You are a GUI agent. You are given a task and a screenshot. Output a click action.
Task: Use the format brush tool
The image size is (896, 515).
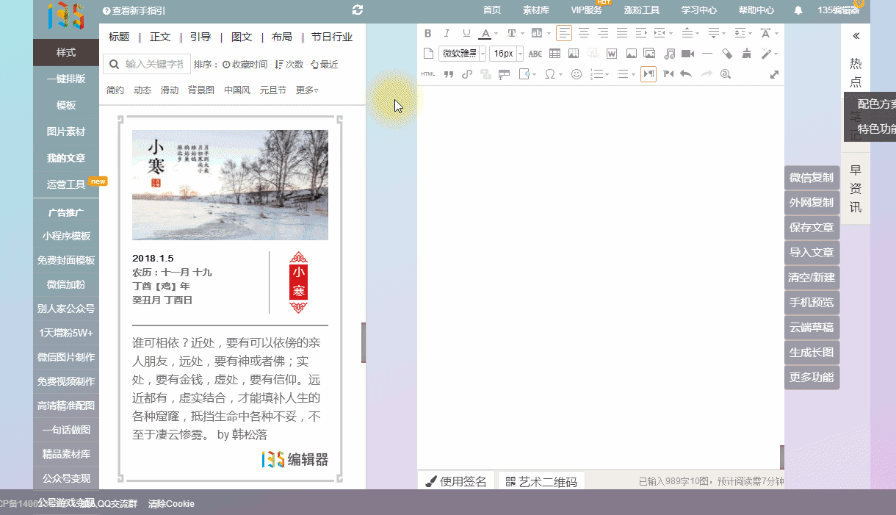coord(747,54)
